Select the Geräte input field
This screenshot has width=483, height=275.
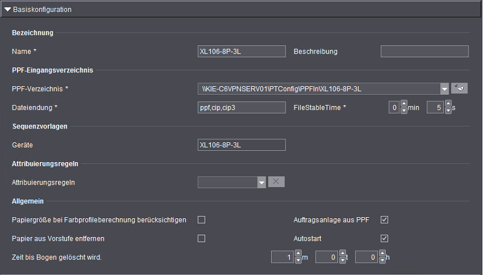click(x=241, y=145)
